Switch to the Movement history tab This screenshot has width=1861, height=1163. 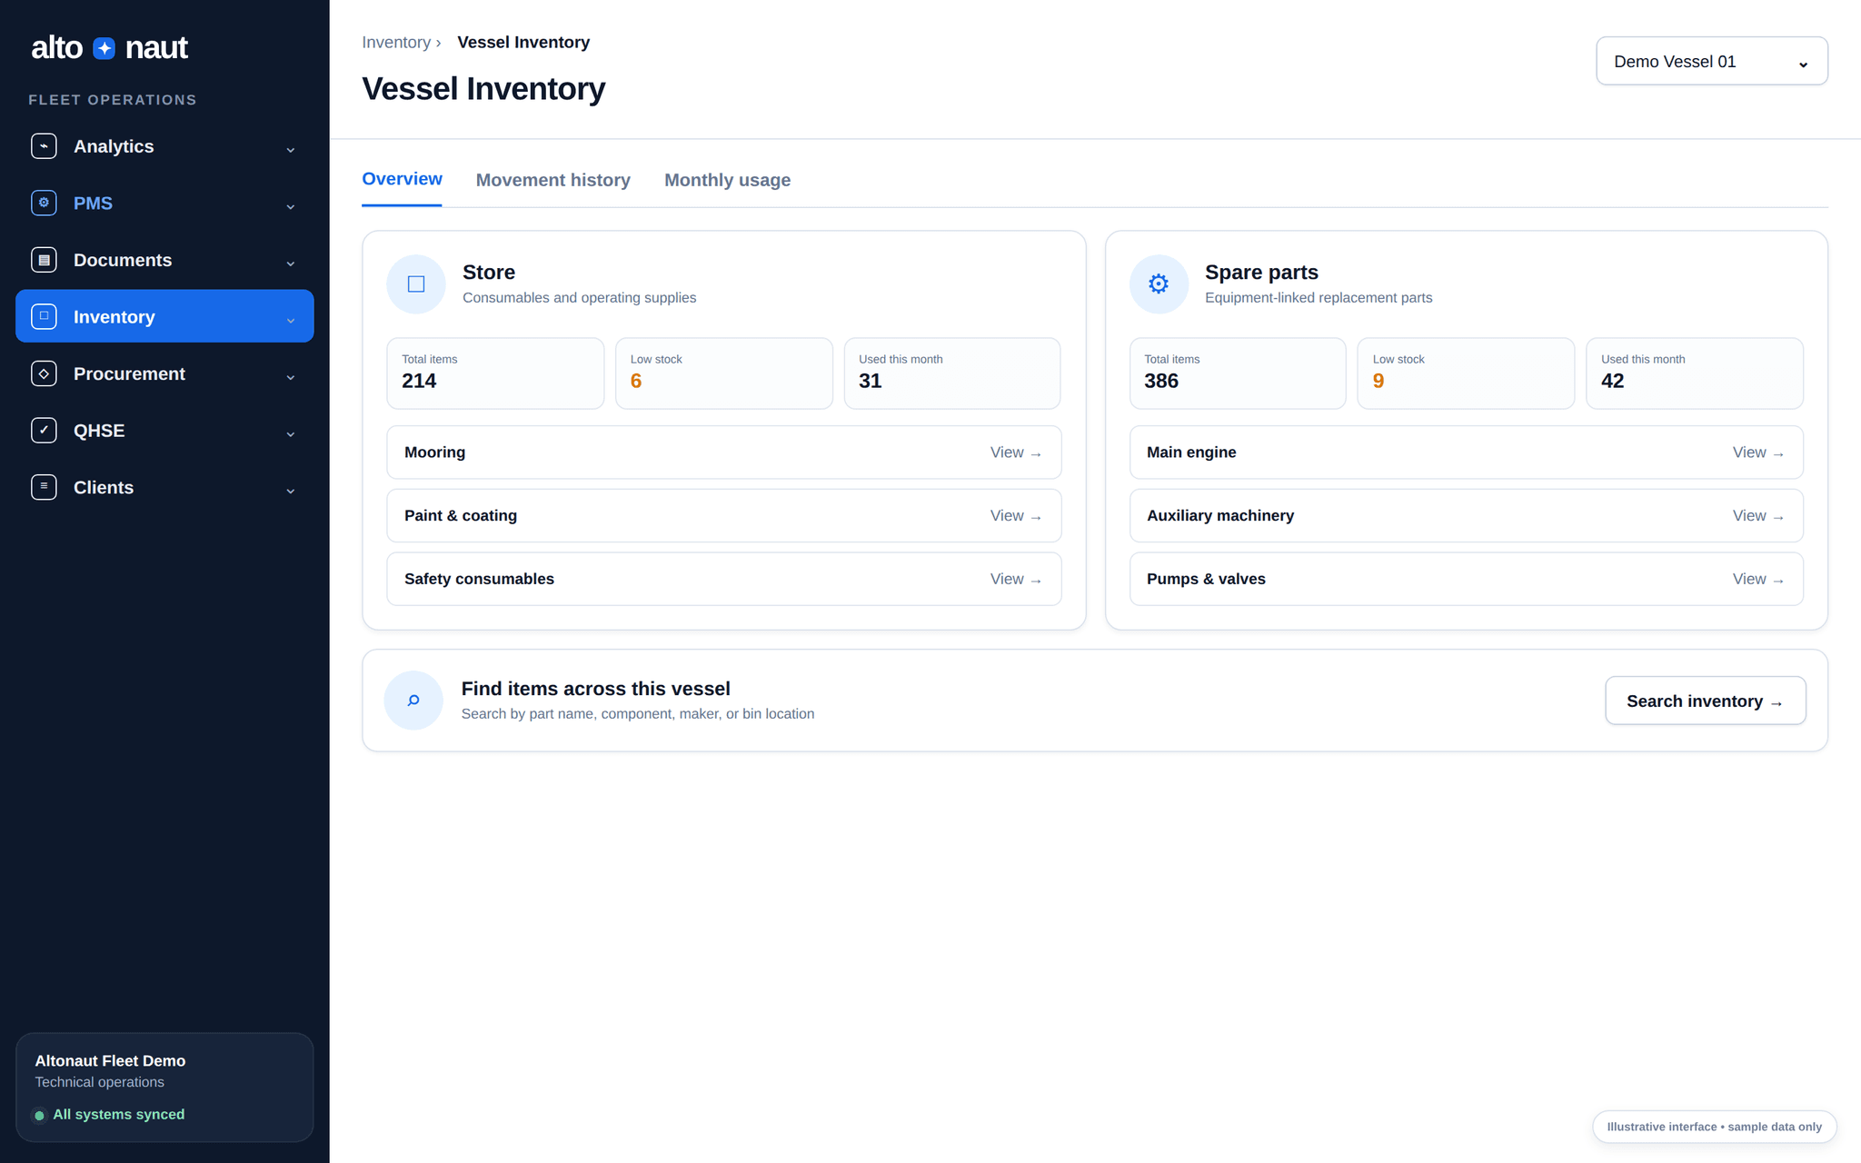click(x=553, y=180)
